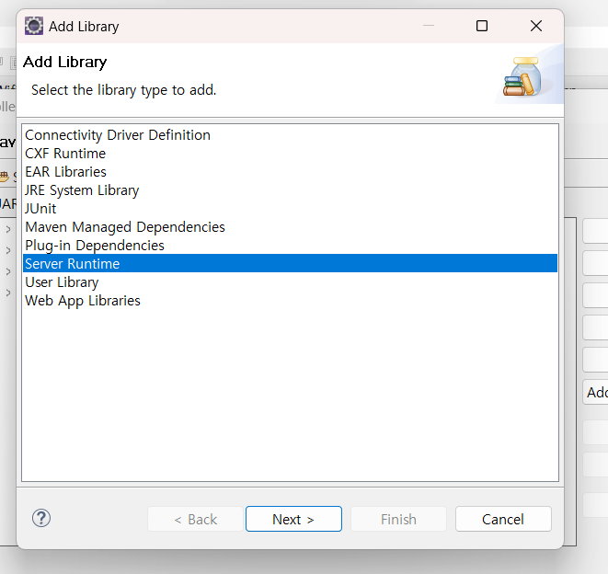
Task: Select Connectivity Driver Definition library type
Action: 290,135
